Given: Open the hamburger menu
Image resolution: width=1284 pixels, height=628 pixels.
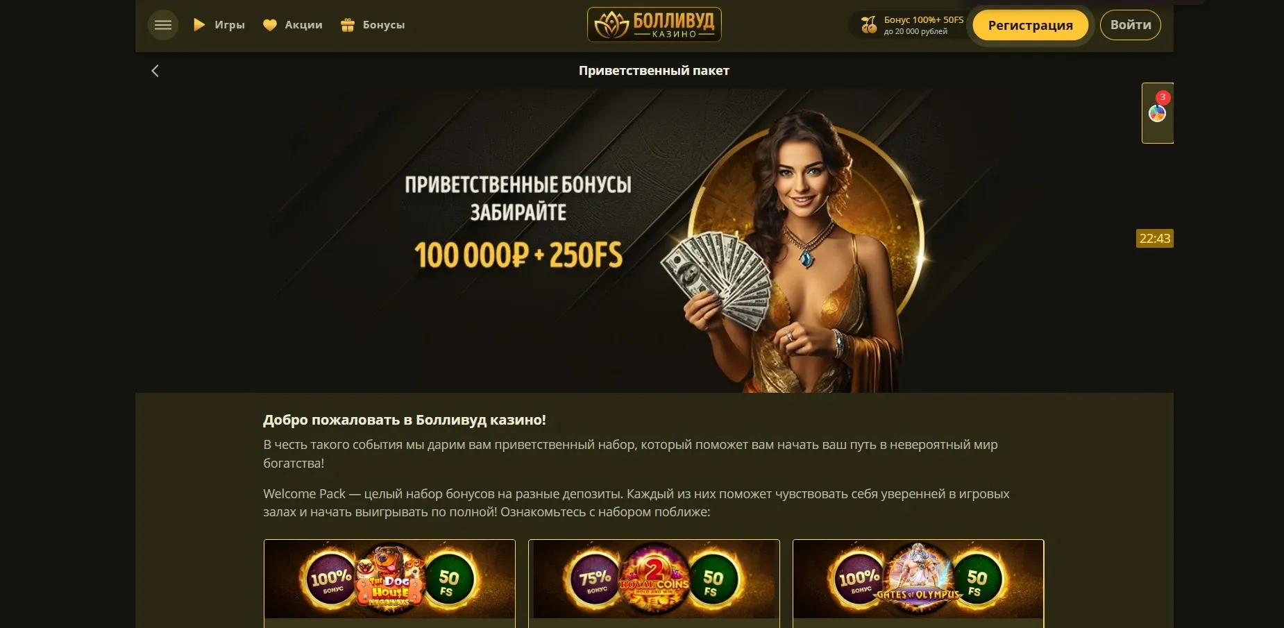Looking at the screenshot, I should point(163,25).
